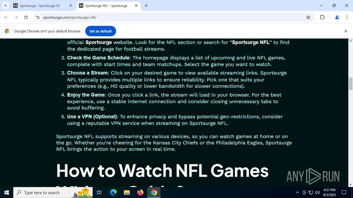Click the taskbar search box
This screenshot has height=198, width=353.
click(x=53, y=193)
